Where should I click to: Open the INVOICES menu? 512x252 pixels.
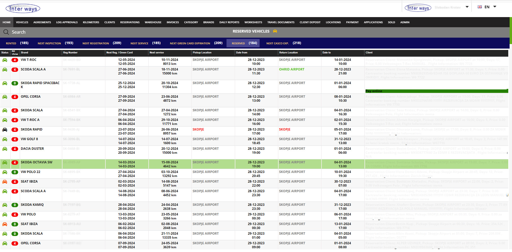[173, 22]
